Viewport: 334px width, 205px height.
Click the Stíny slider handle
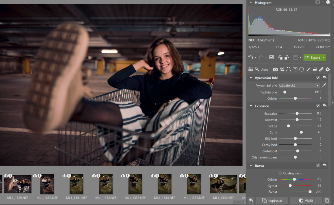click(x=301, y=132)
